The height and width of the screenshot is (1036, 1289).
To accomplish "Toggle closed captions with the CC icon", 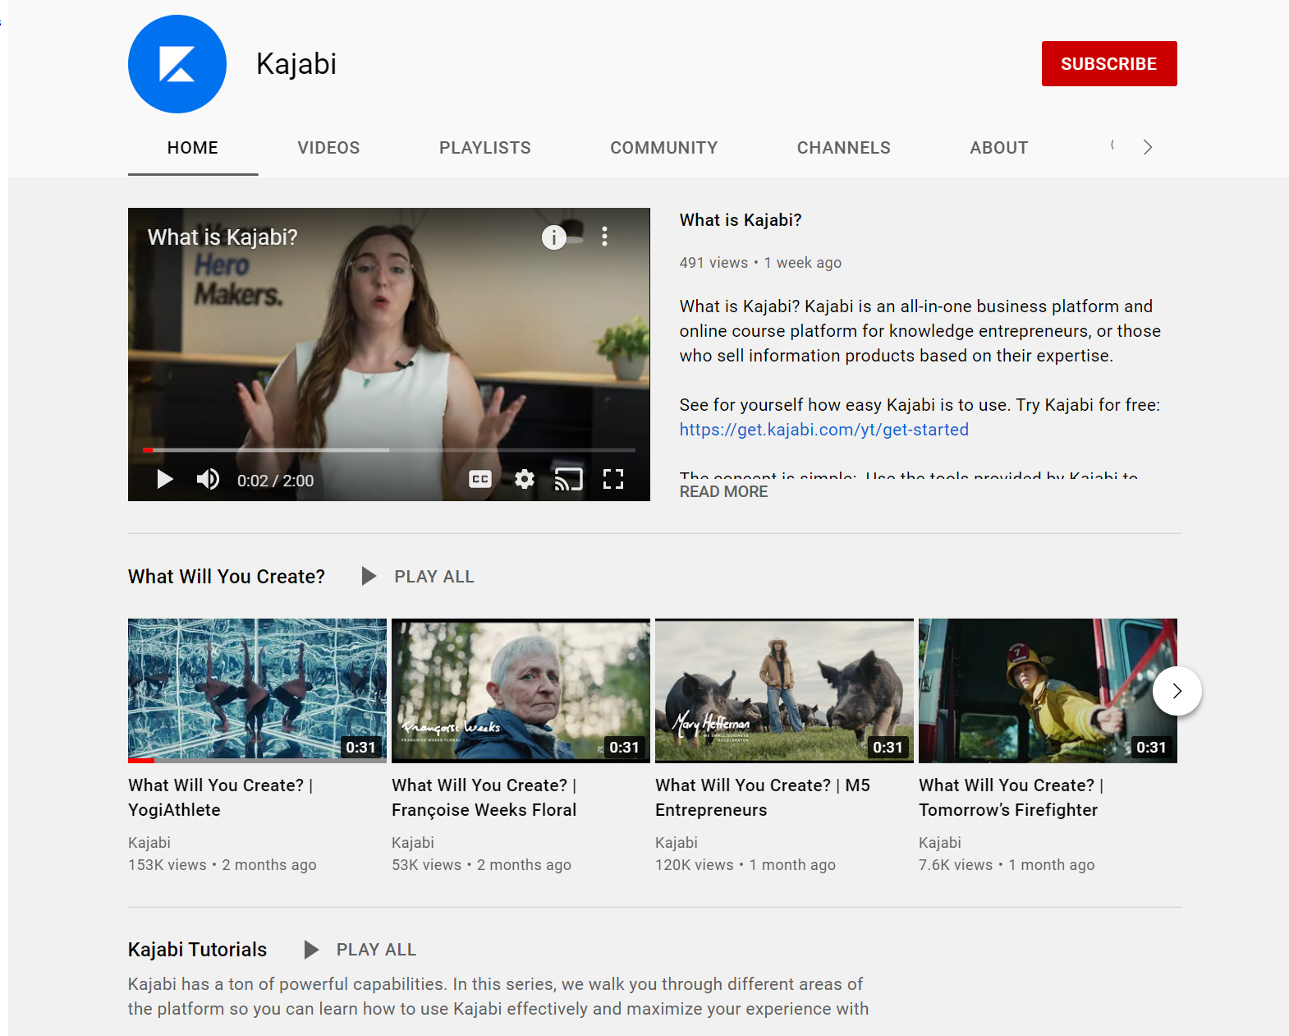I will click(480, 479).
